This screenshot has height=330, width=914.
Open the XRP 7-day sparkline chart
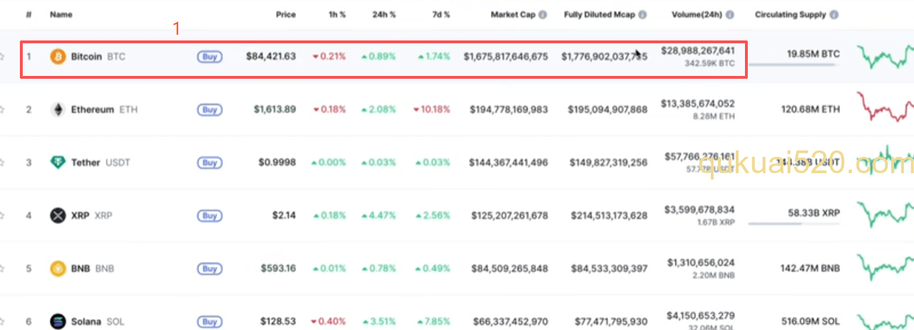point(885,214)
